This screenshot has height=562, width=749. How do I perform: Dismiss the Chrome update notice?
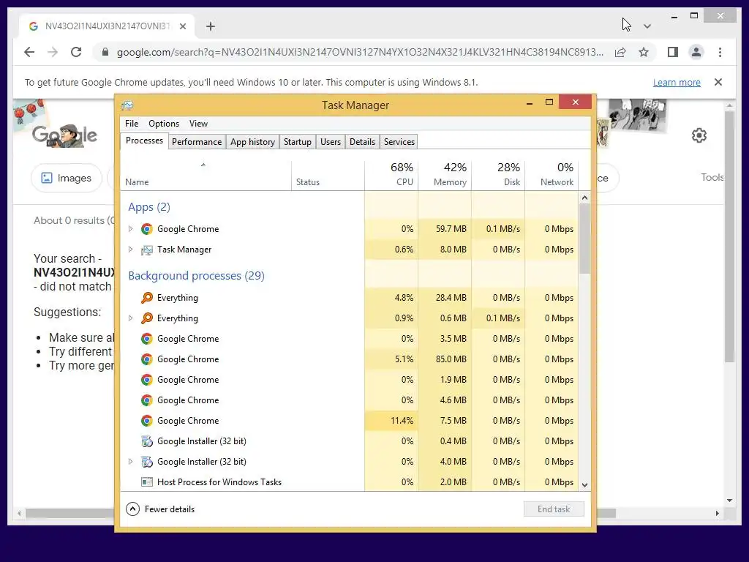(x=718, y=82)
